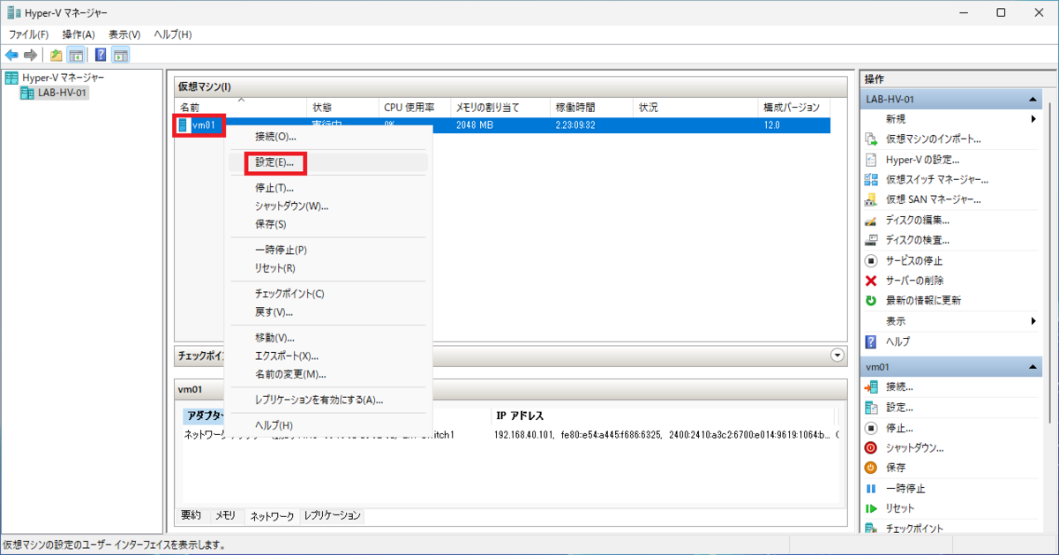Open Hyper-V の設定 from actions pane
Viewport: 1059px width, 555px height.
[x=922, y=159]
